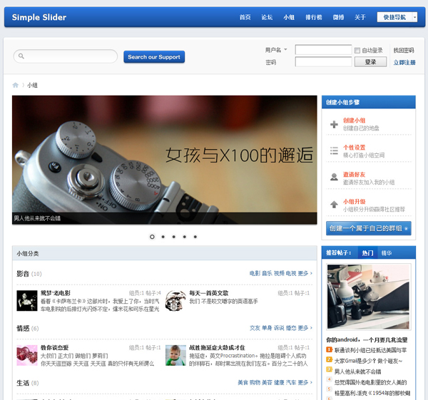This screenshot has height=400, width=428.
Task: Enable the 自动登录 checkbox
Action: pos(357,50)
